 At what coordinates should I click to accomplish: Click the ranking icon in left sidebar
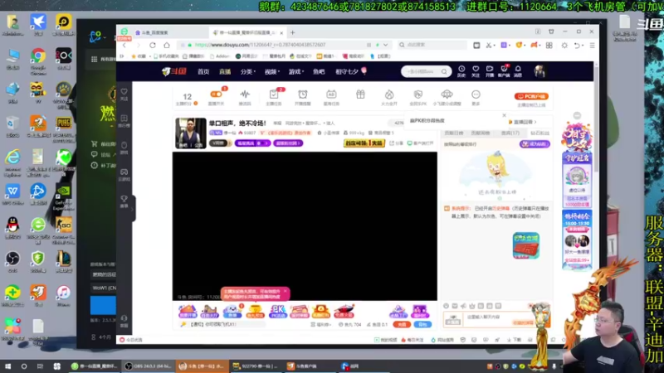pos(124,119)
